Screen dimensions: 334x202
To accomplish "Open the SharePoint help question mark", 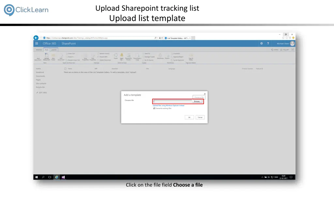I will point(268,44).
